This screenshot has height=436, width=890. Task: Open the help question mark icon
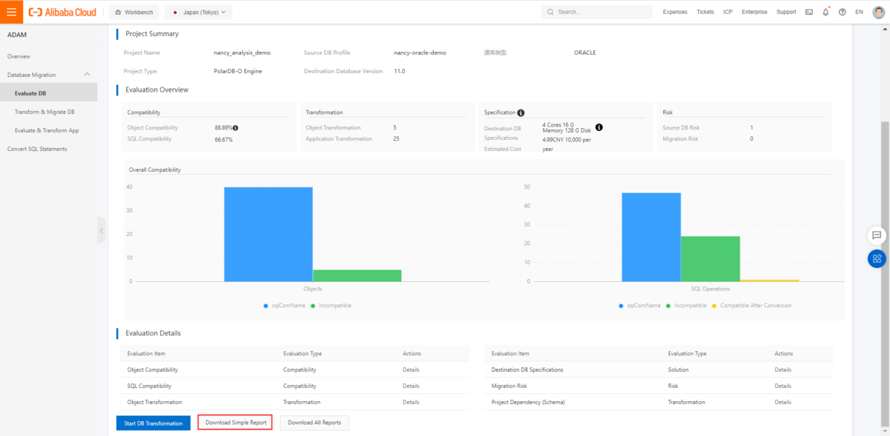[x=842, y=12]
